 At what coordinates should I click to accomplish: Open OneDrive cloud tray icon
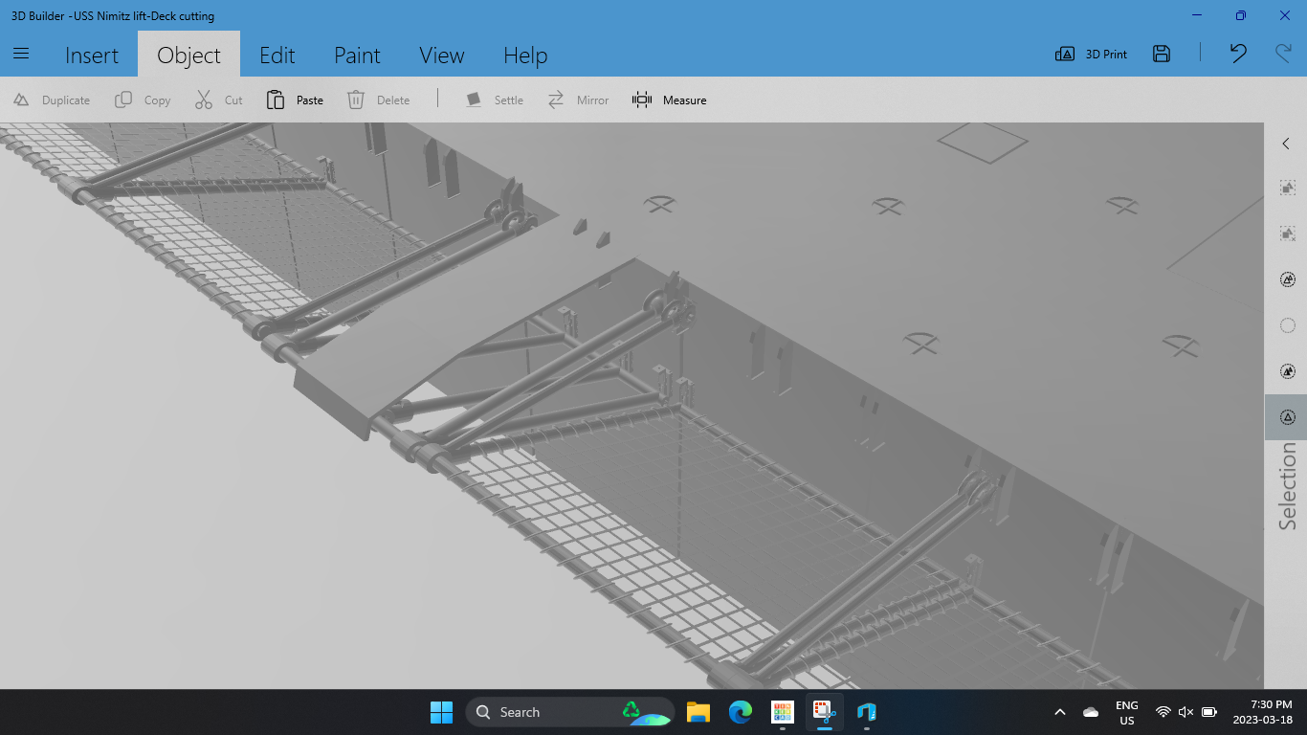click(1091, 712)
